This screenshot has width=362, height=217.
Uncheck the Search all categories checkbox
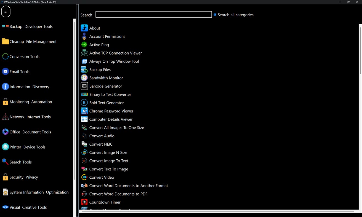click(x=215, y=15)
